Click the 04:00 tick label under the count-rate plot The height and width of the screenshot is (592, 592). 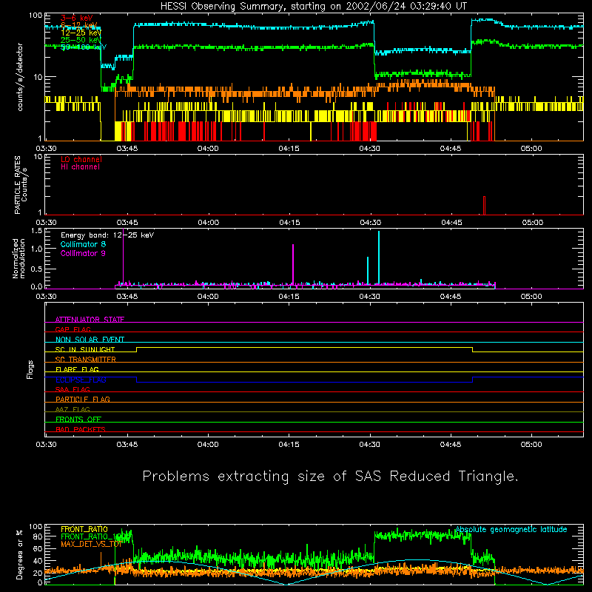pyautogui.click(x=208, y=149)
